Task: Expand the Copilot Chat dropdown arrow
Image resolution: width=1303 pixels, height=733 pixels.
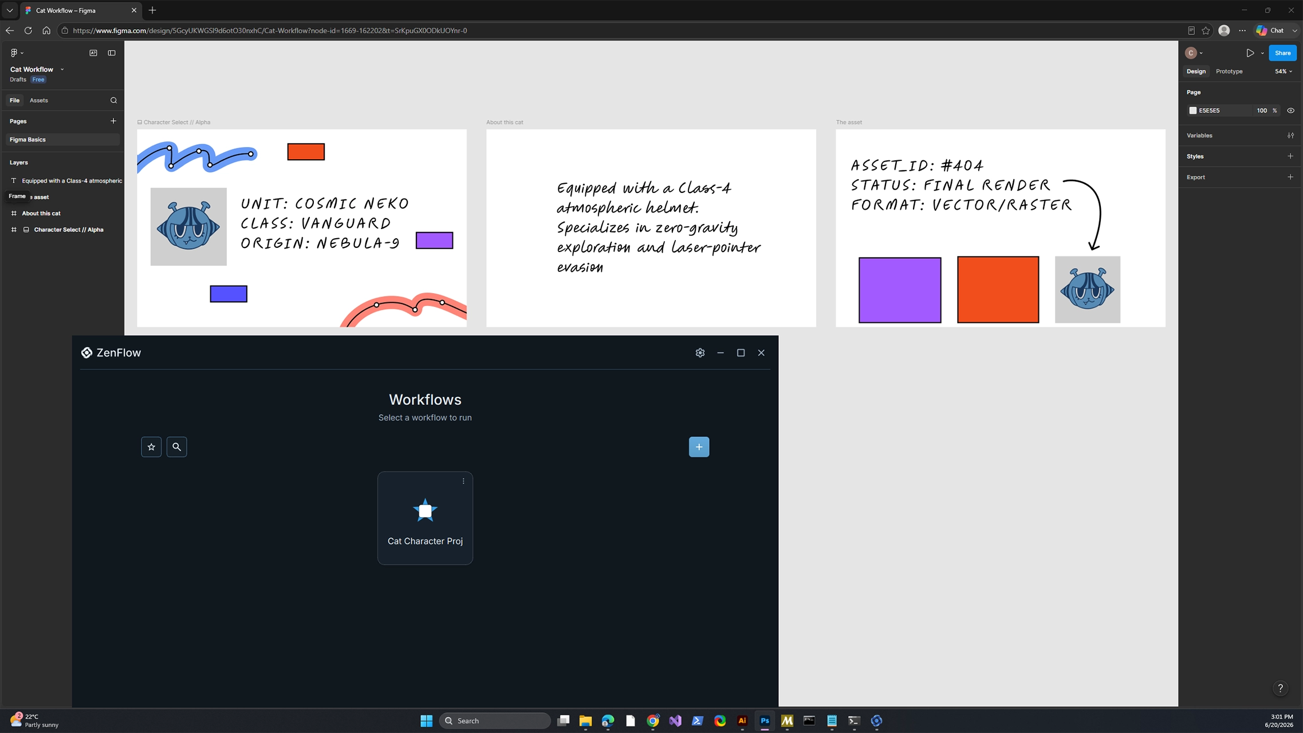Action: pos(1294,30)
